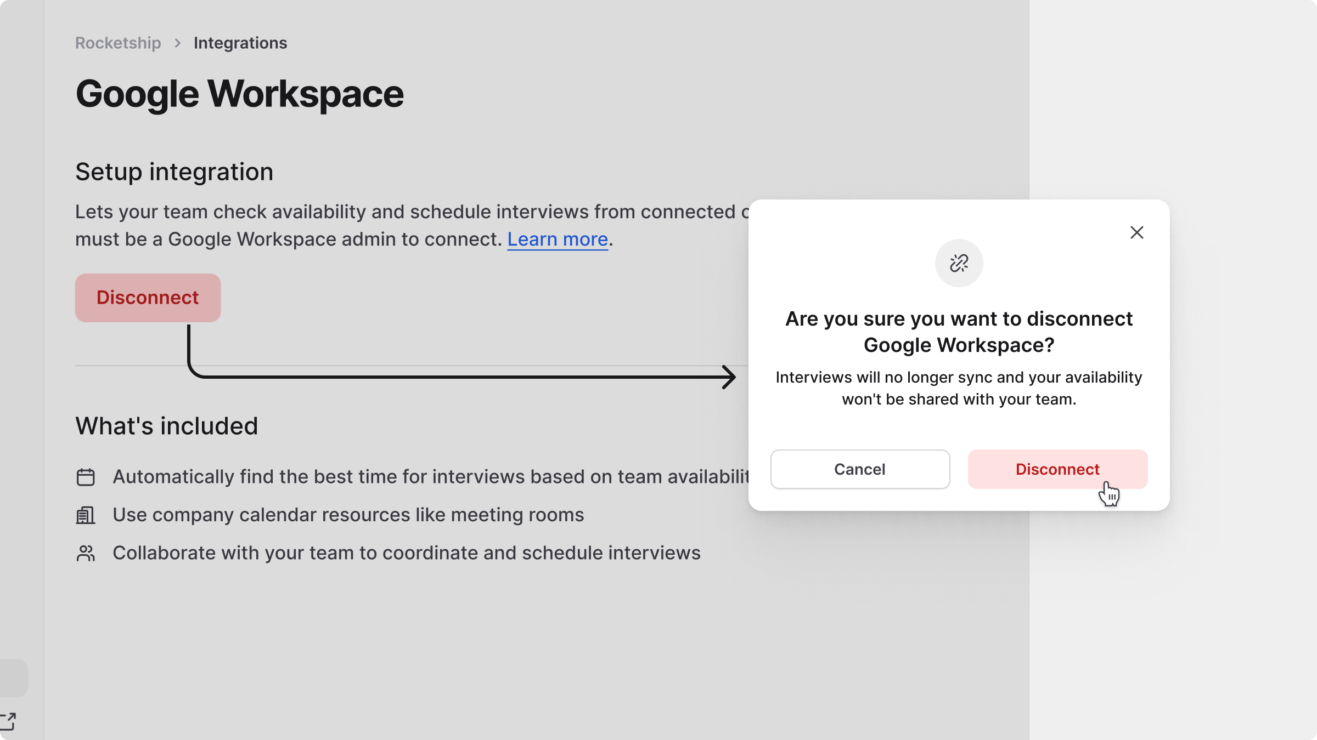Click the gray sidebar item at bottom left

(x=13, y=678)
